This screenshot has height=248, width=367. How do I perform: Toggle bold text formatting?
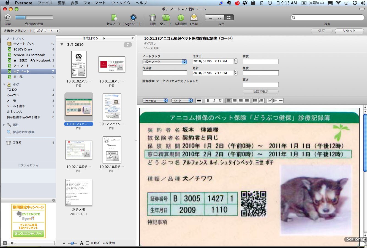208,101
